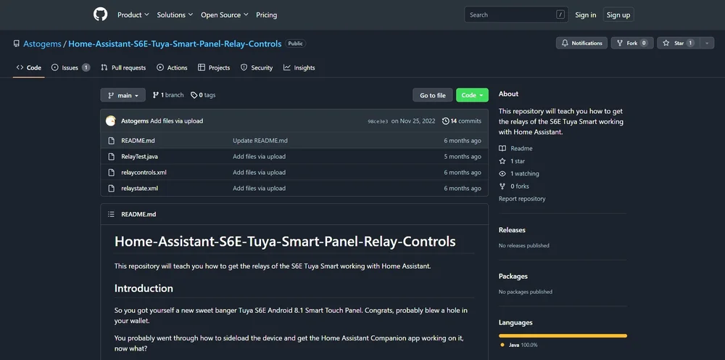The height and width of the screenshot is (360, 725).
Task: Click the Java 100.0% language link
Action: click(519, 345)
